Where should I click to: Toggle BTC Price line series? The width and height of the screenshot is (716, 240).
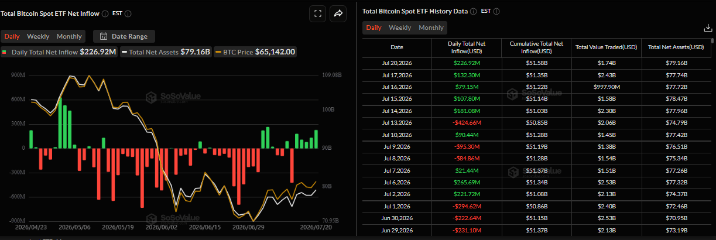pos(256,52)
